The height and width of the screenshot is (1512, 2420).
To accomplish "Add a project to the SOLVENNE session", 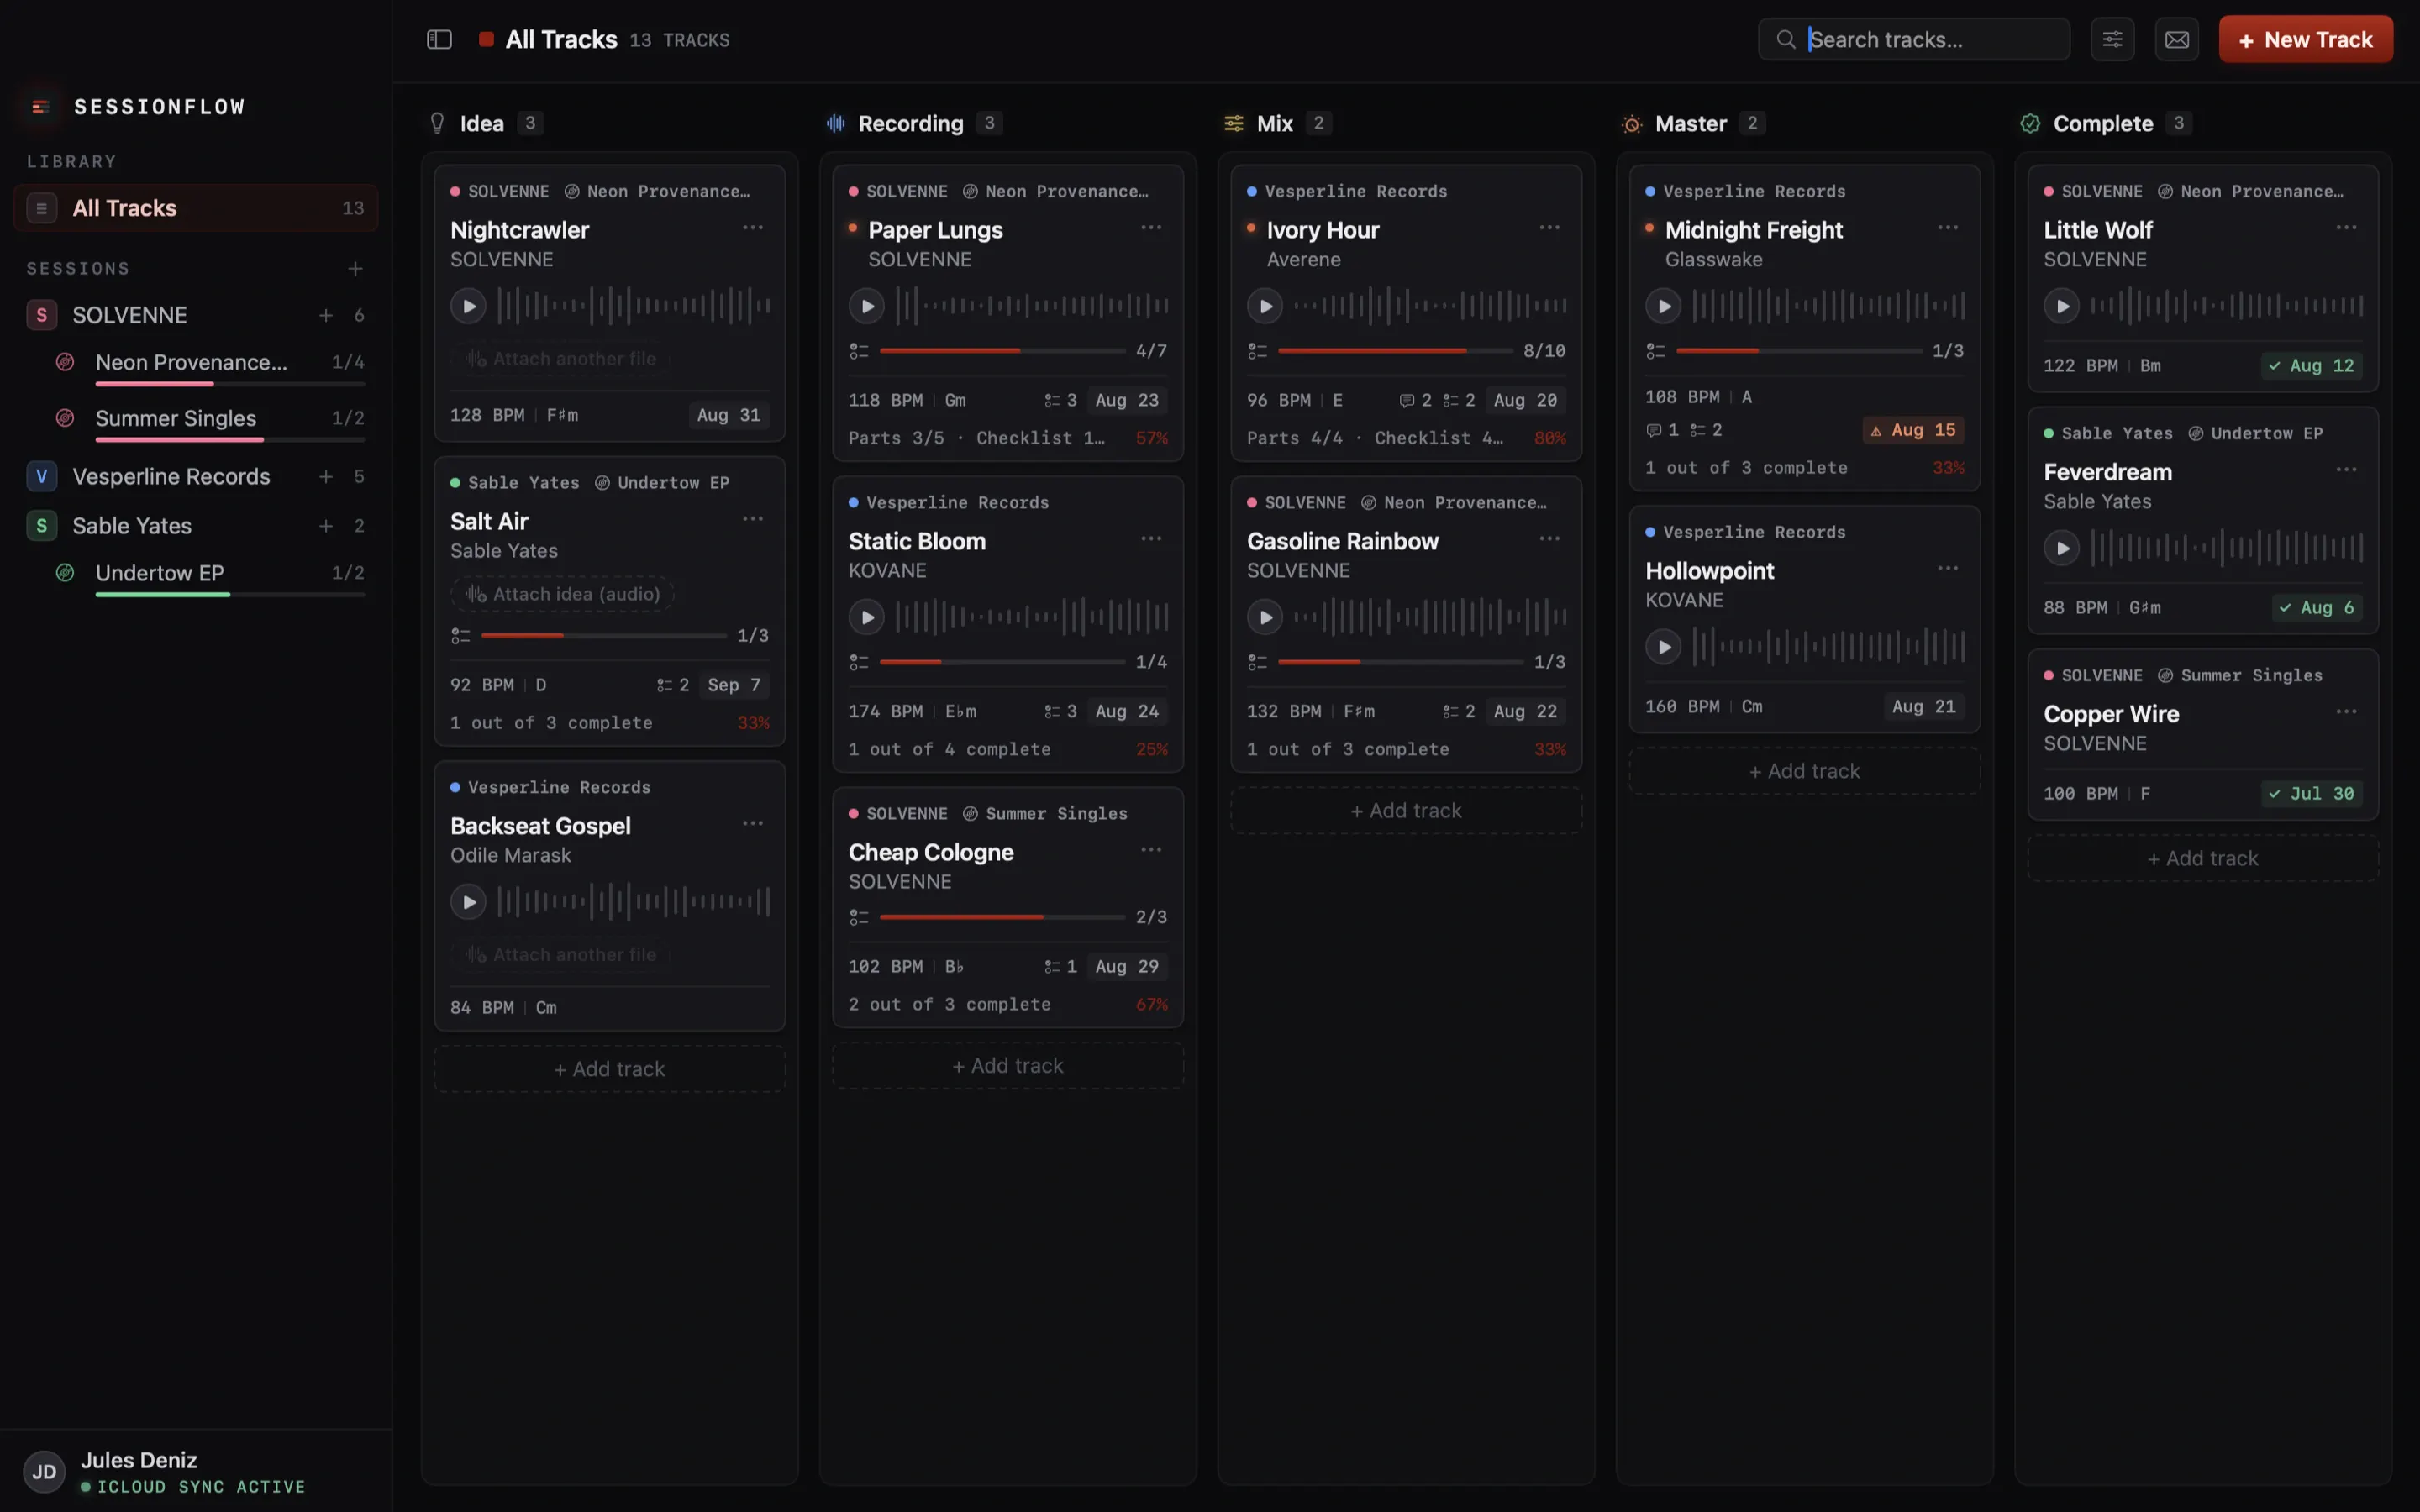I will [325, 315].
